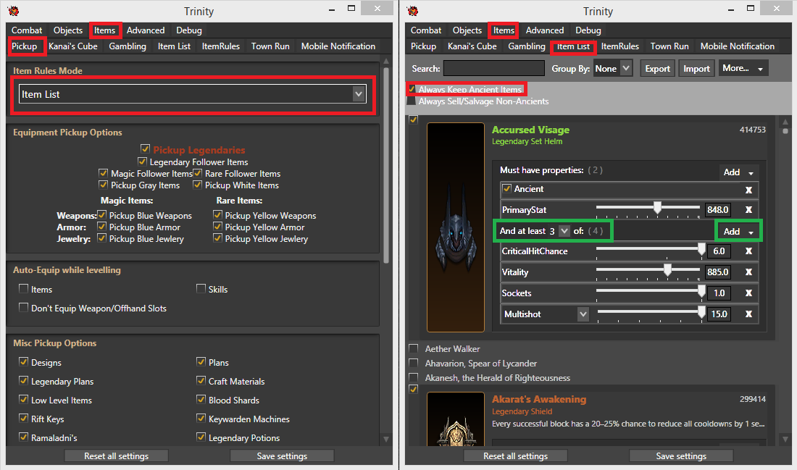Open Advanced tab in right window

pyautogui.click(x=544, y=30)
